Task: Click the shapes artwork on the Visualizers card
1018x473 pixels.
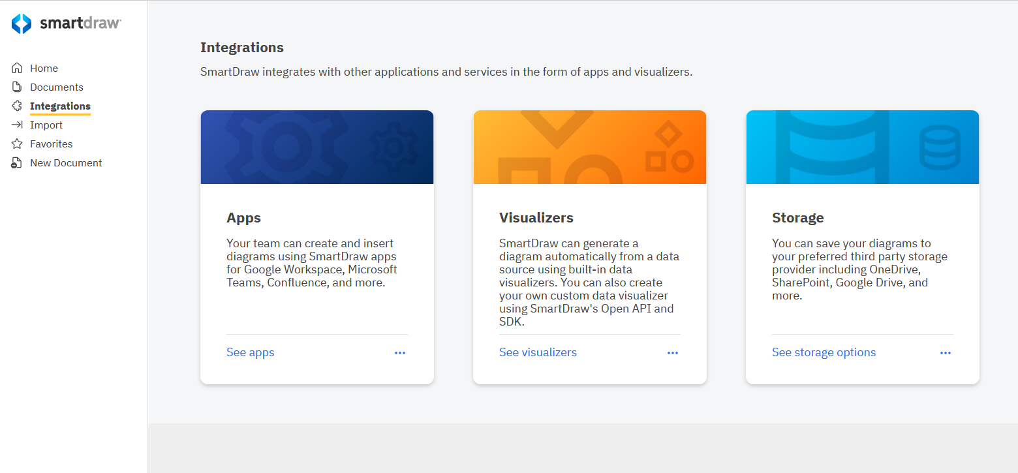Action: (589, 147)
